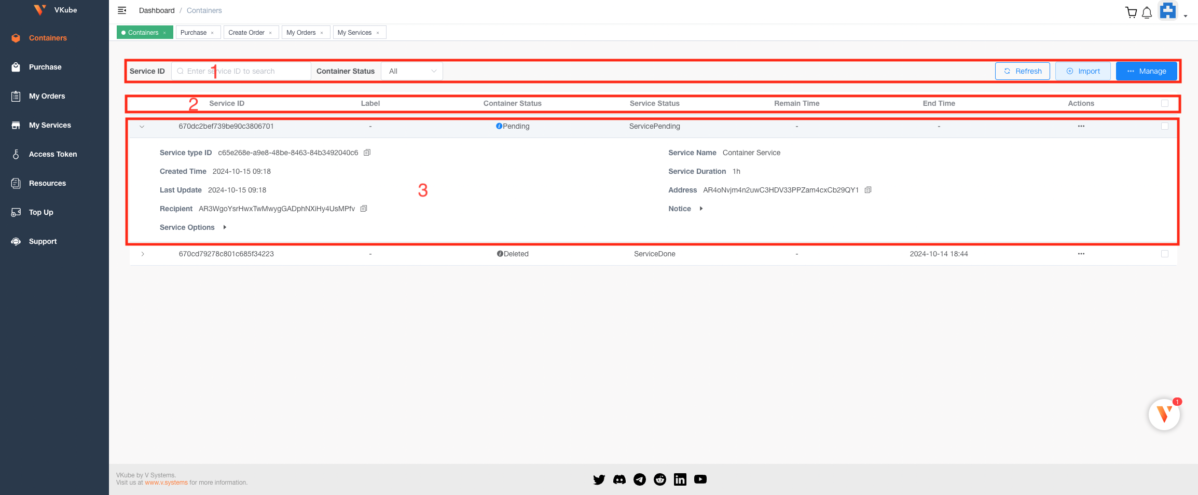Open the Container Status dropdown
Viewport: 1198px width, 495px height.
pos(412,71)
